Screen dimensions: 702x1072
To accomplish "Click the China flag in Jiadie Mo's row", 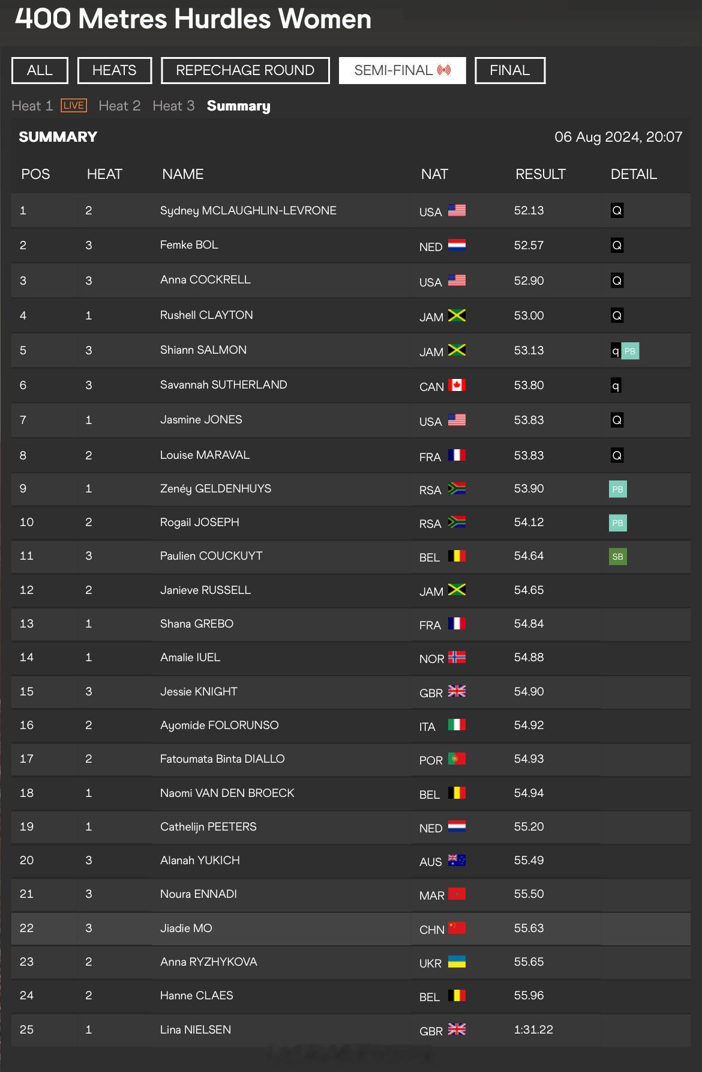I will (x=457, y=928).
